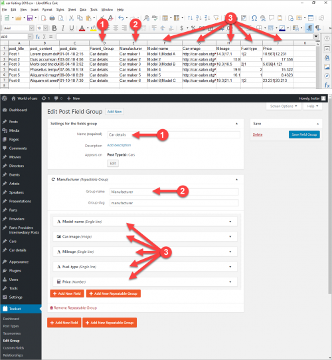Toggle Underline formatting in Calc toolbar
The height and width of the screenshot is (360, 332).
(x=72, y=28)
